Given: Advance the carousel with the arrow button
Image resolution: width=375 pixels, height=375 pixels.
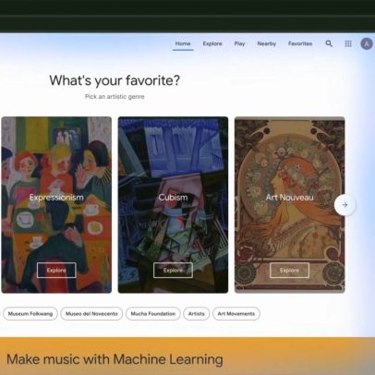Looking at the screenshot, I should (x=345, y=205).
